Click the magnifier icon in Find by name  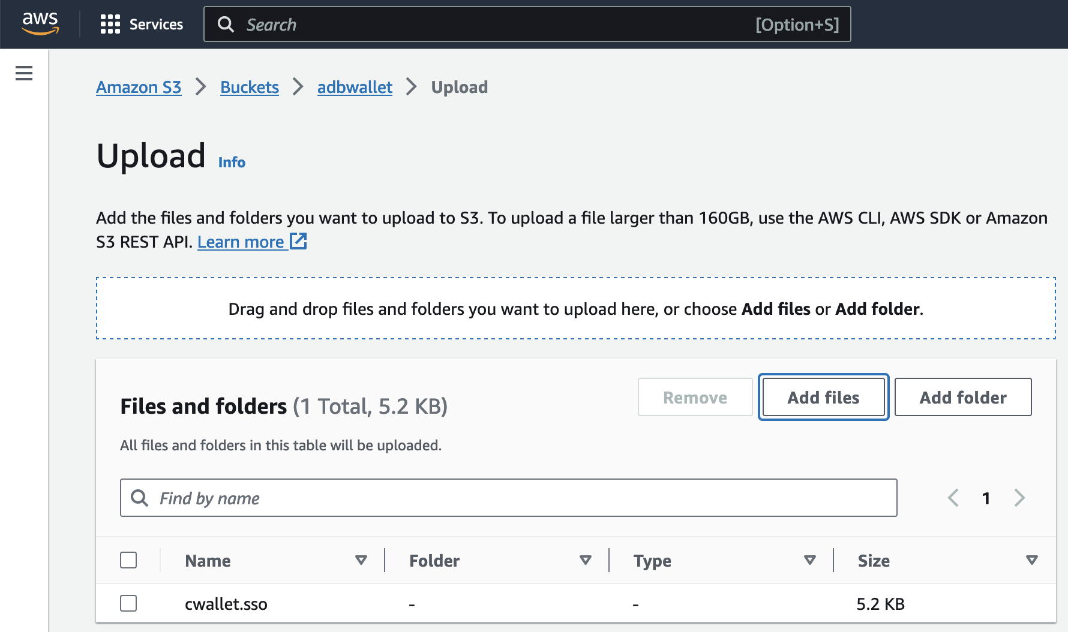(139, 498)
